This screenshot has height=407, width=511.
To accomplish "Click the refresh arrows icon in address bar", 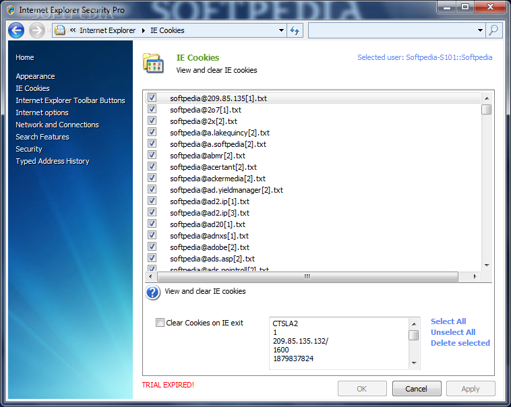I will [x=295, y=30].
